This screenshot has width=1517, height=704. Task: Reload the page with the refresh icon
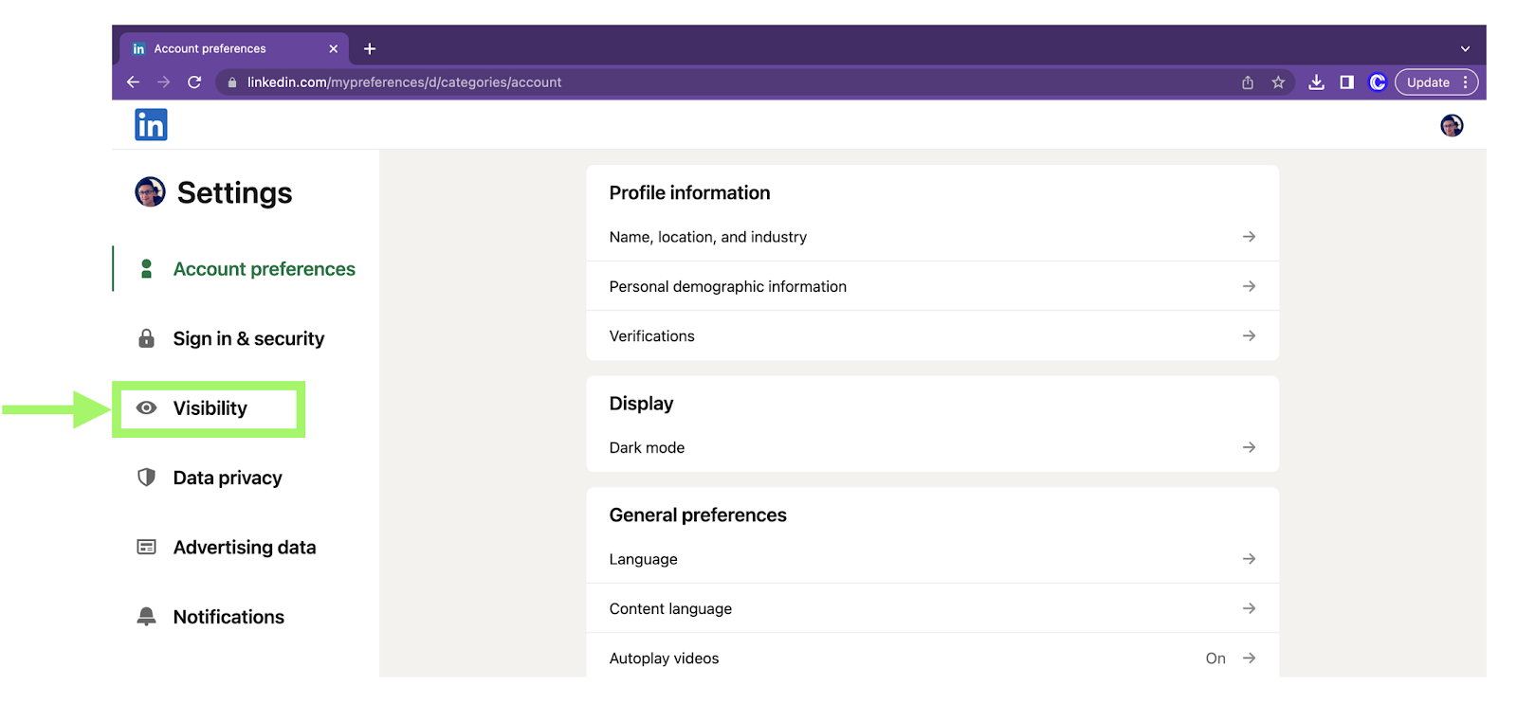pyautogui.click(x=194, y=82)
